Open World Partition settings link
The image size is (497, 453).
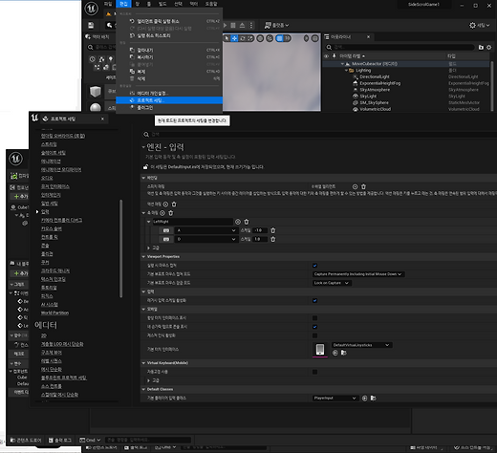54,313
